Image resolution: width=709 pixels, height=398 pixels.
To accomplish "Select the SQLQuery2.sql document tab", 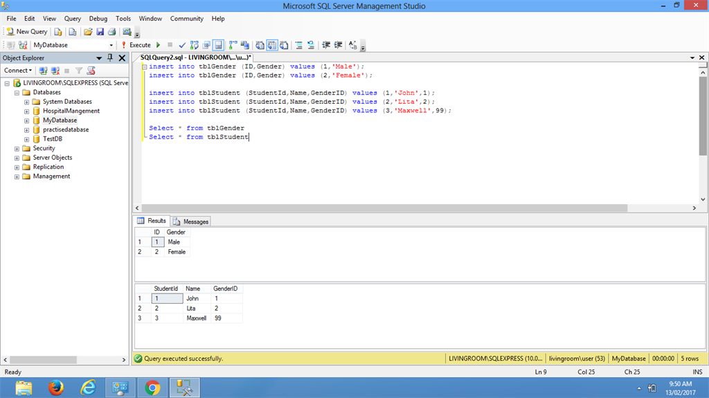I will (x=195, y=57).
